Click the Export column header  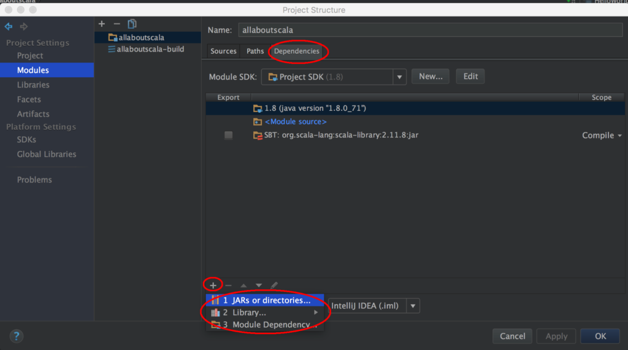coord(228,97)
